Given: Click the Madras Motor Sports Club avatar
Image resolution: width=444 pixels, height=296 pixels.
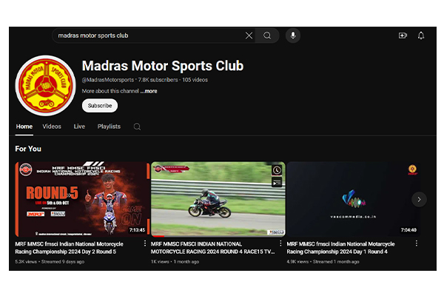Looking at the screenshot, I should [46, 86].
